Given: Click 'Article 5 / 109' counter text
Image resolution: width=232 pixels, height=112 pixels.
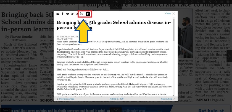Looking at the screenshot, I should tap(117, 99).
